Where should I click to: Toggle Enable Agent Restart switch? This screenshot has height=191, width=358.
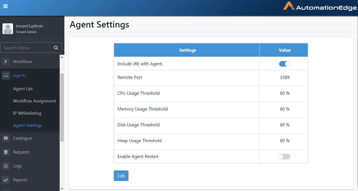pyautogui.click(x=284, y=157)
